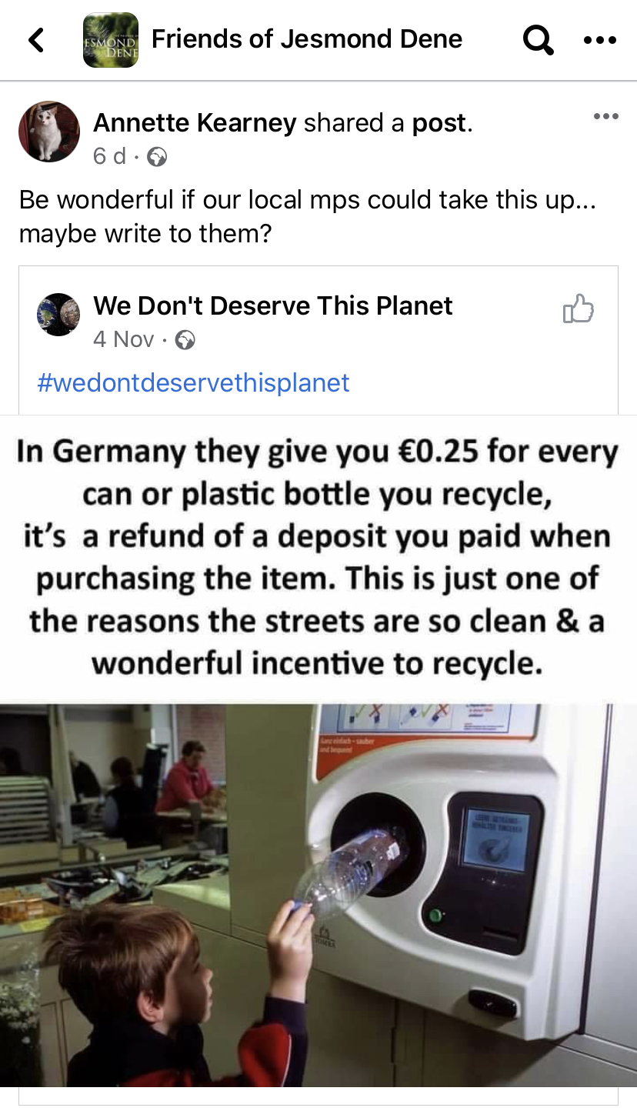Open Friends of Jesmond Dene group title
The height and width of the screenshot is (1111, 637).
tap(307, 38)
